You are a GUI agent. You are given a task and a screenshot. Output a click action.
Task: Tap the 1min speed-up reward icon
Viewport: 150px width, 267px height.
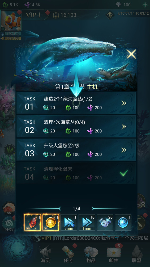coord(87,222)
